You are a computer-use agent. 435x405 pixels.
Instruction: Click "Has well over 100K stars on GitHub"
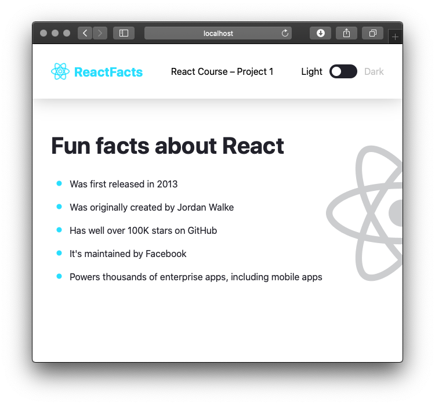pos(143,231)
